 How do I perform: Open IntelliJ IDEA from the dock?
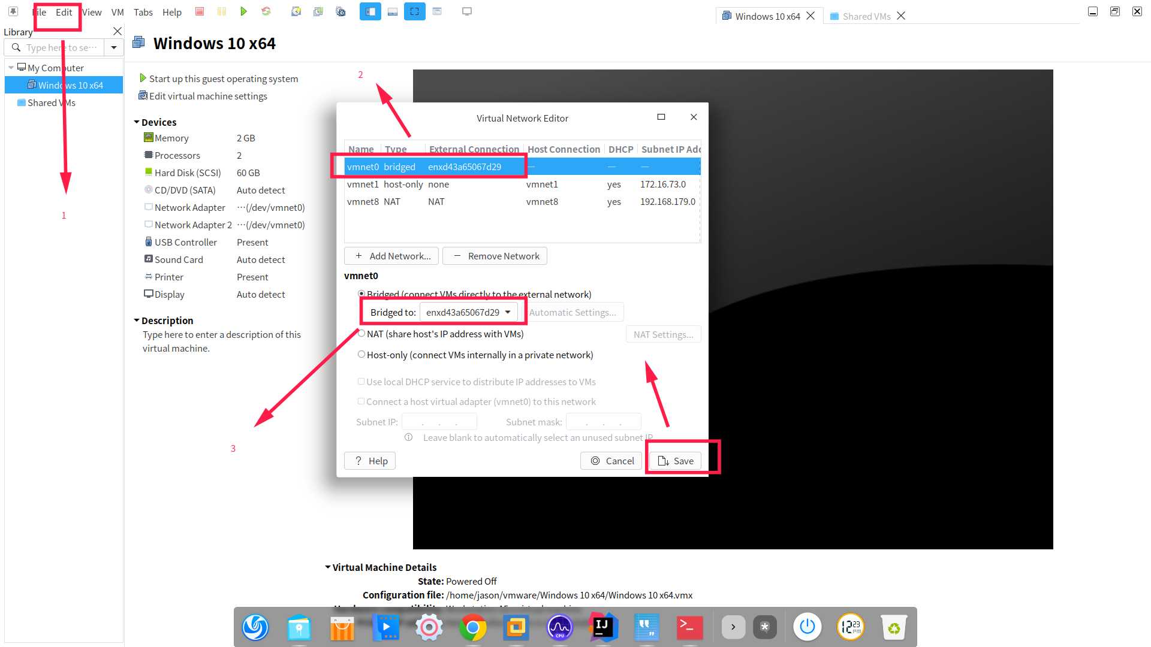click(603, 627)
